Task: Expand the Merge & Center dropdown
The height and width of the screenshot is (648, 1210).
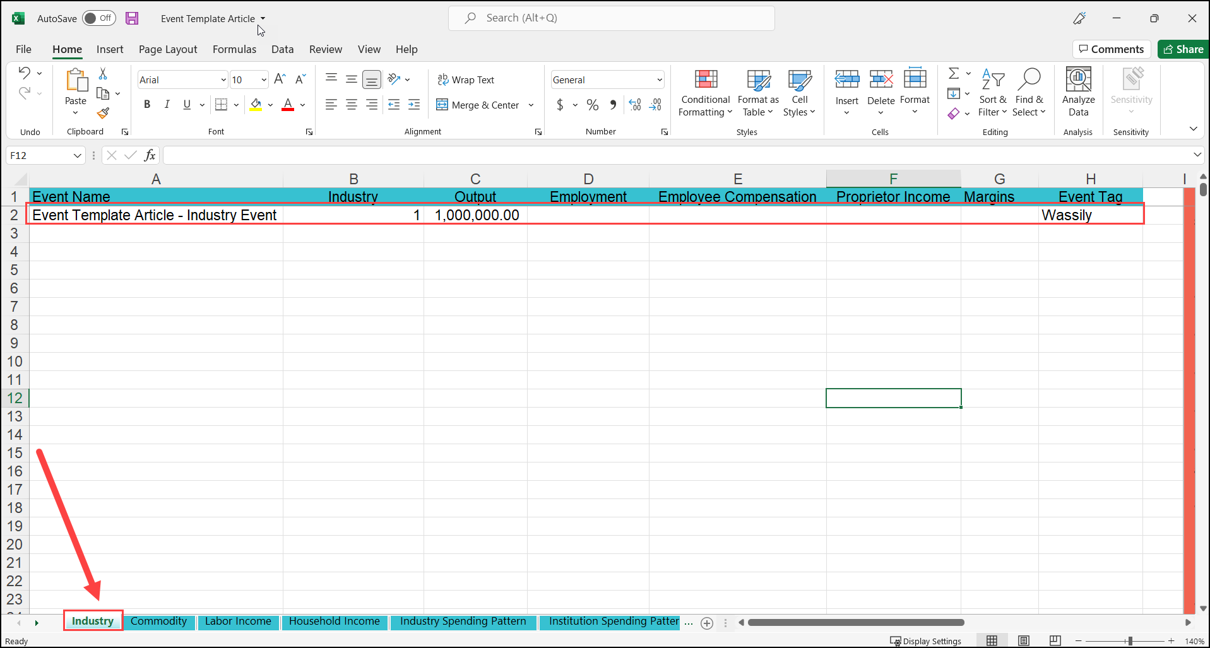Action: click(531, 105)
